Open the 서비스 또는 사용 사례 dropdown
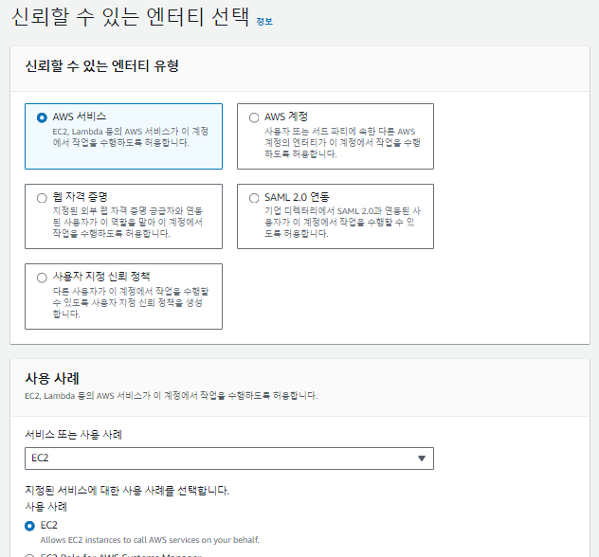This screenshot has width=599, height=557. coord(229,458)
